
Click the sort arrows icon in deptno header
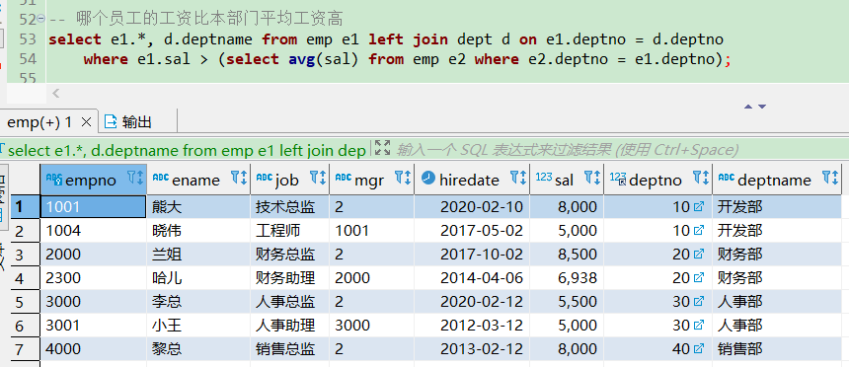(x=705, y=177)
